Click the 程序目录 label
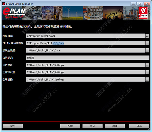Viewport: 152px width, 132px height. (x=8, y=36)
